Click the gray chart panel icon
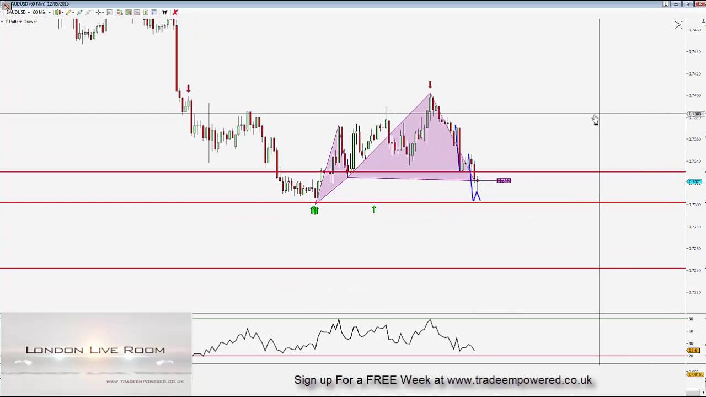 click(137, 12)
